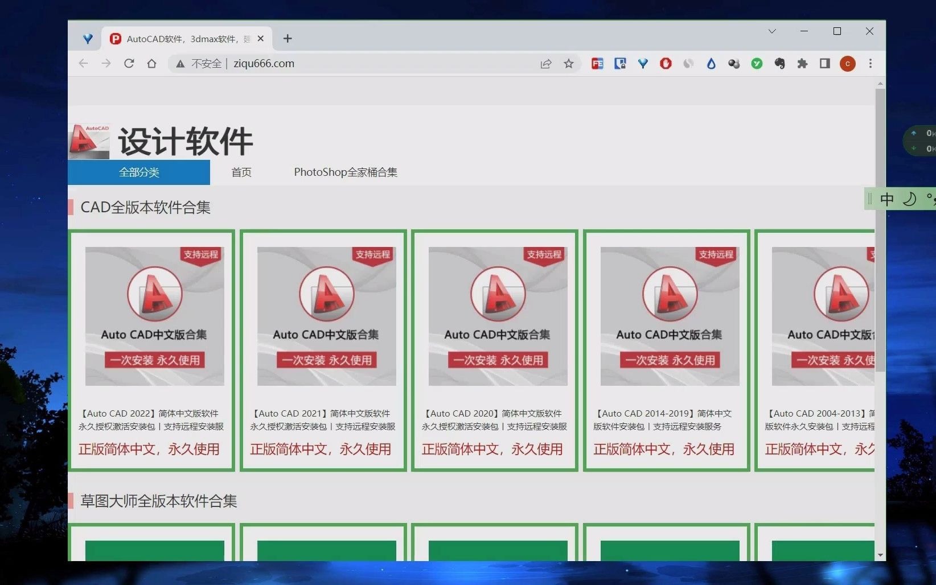Open the Auto CAD 2014-2019 product image
Screen dimensions: 936x585
pos(670,316)
